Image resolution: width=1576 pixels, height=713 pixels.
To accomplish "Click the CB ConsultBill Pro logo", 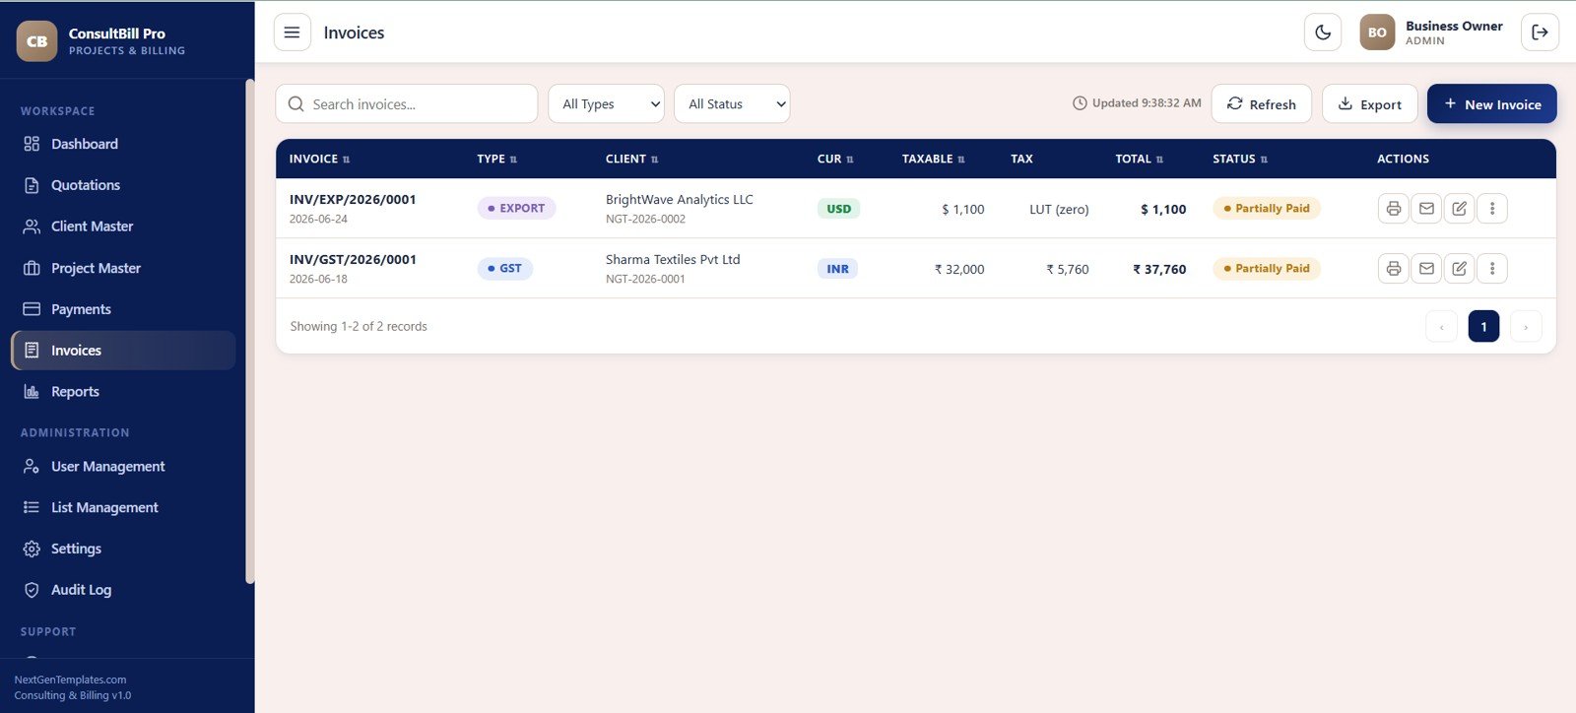I will pos(37,41).
